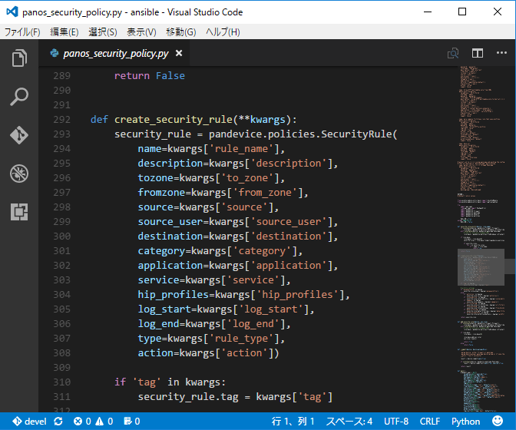Open the 表示(V) menu
The width and height of the screenshot is (516, 430).
pyautogui.click(x=141, y=31)
